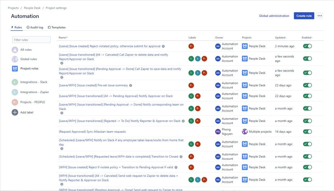Image resolution: width=334 pixels, height=191 pixels.
Task: Disable the Pre-set issue summary rule
Action: coord(307,86)
